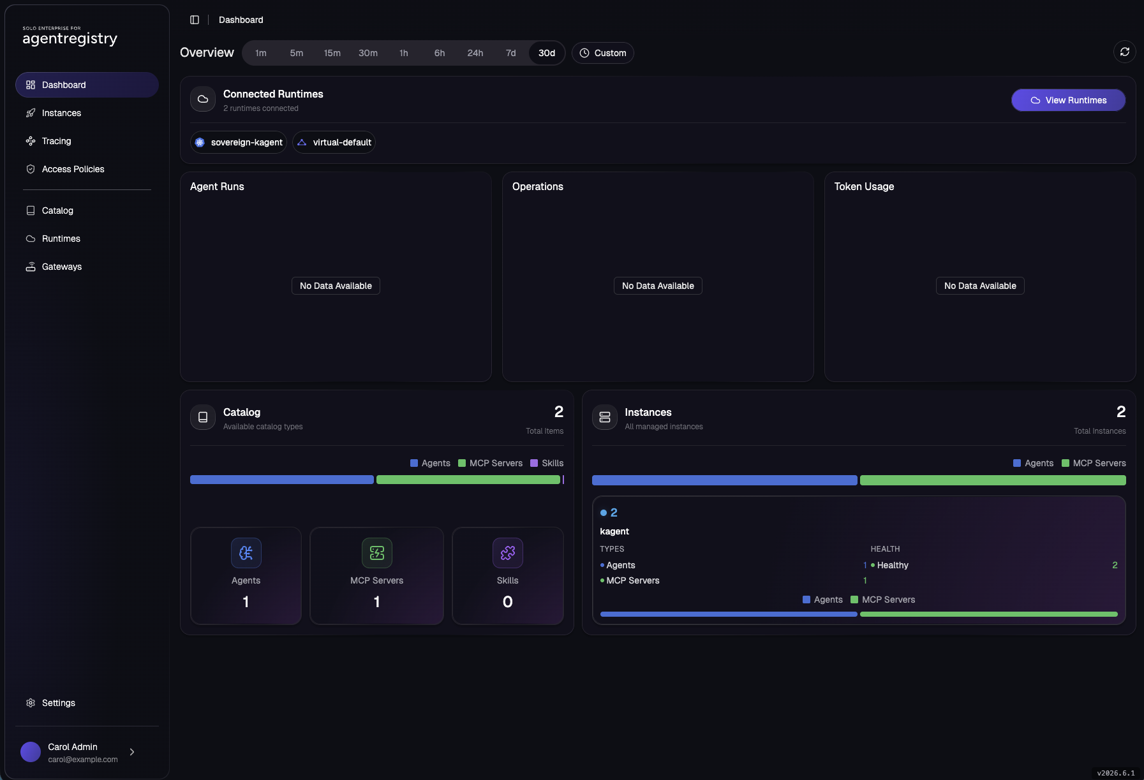
Task: Click the Settings gear icon
Action: [31, 703]
